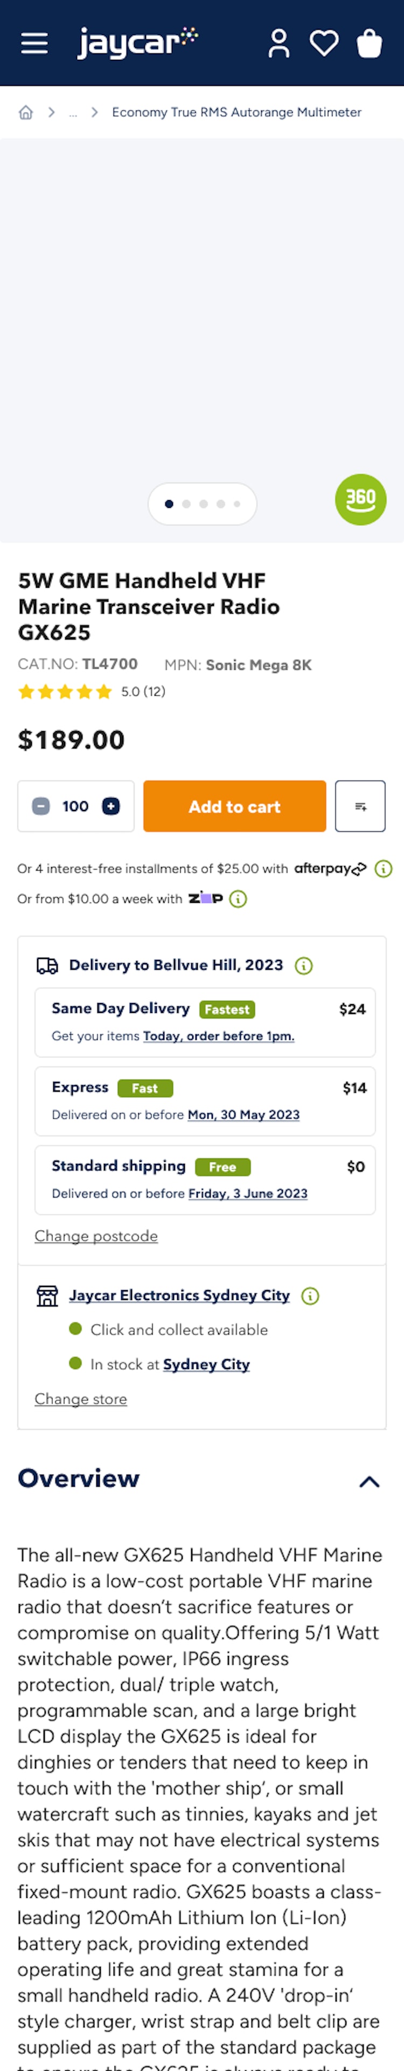Click Change postcode link
The height and width of the screenshot is (2071, 404).
pos(95,1236)
